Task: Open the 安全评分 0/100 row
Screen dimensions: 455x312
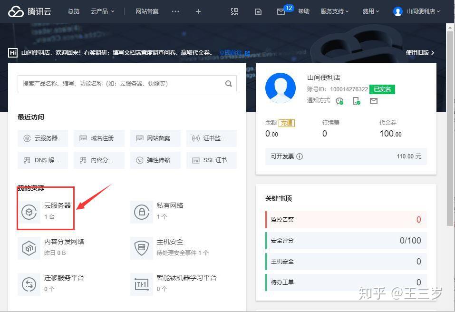Action: pos(346,241)
